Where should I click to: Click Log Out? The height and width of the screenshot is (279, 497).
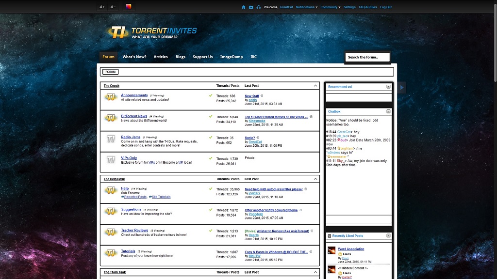[x=386, y=7]
